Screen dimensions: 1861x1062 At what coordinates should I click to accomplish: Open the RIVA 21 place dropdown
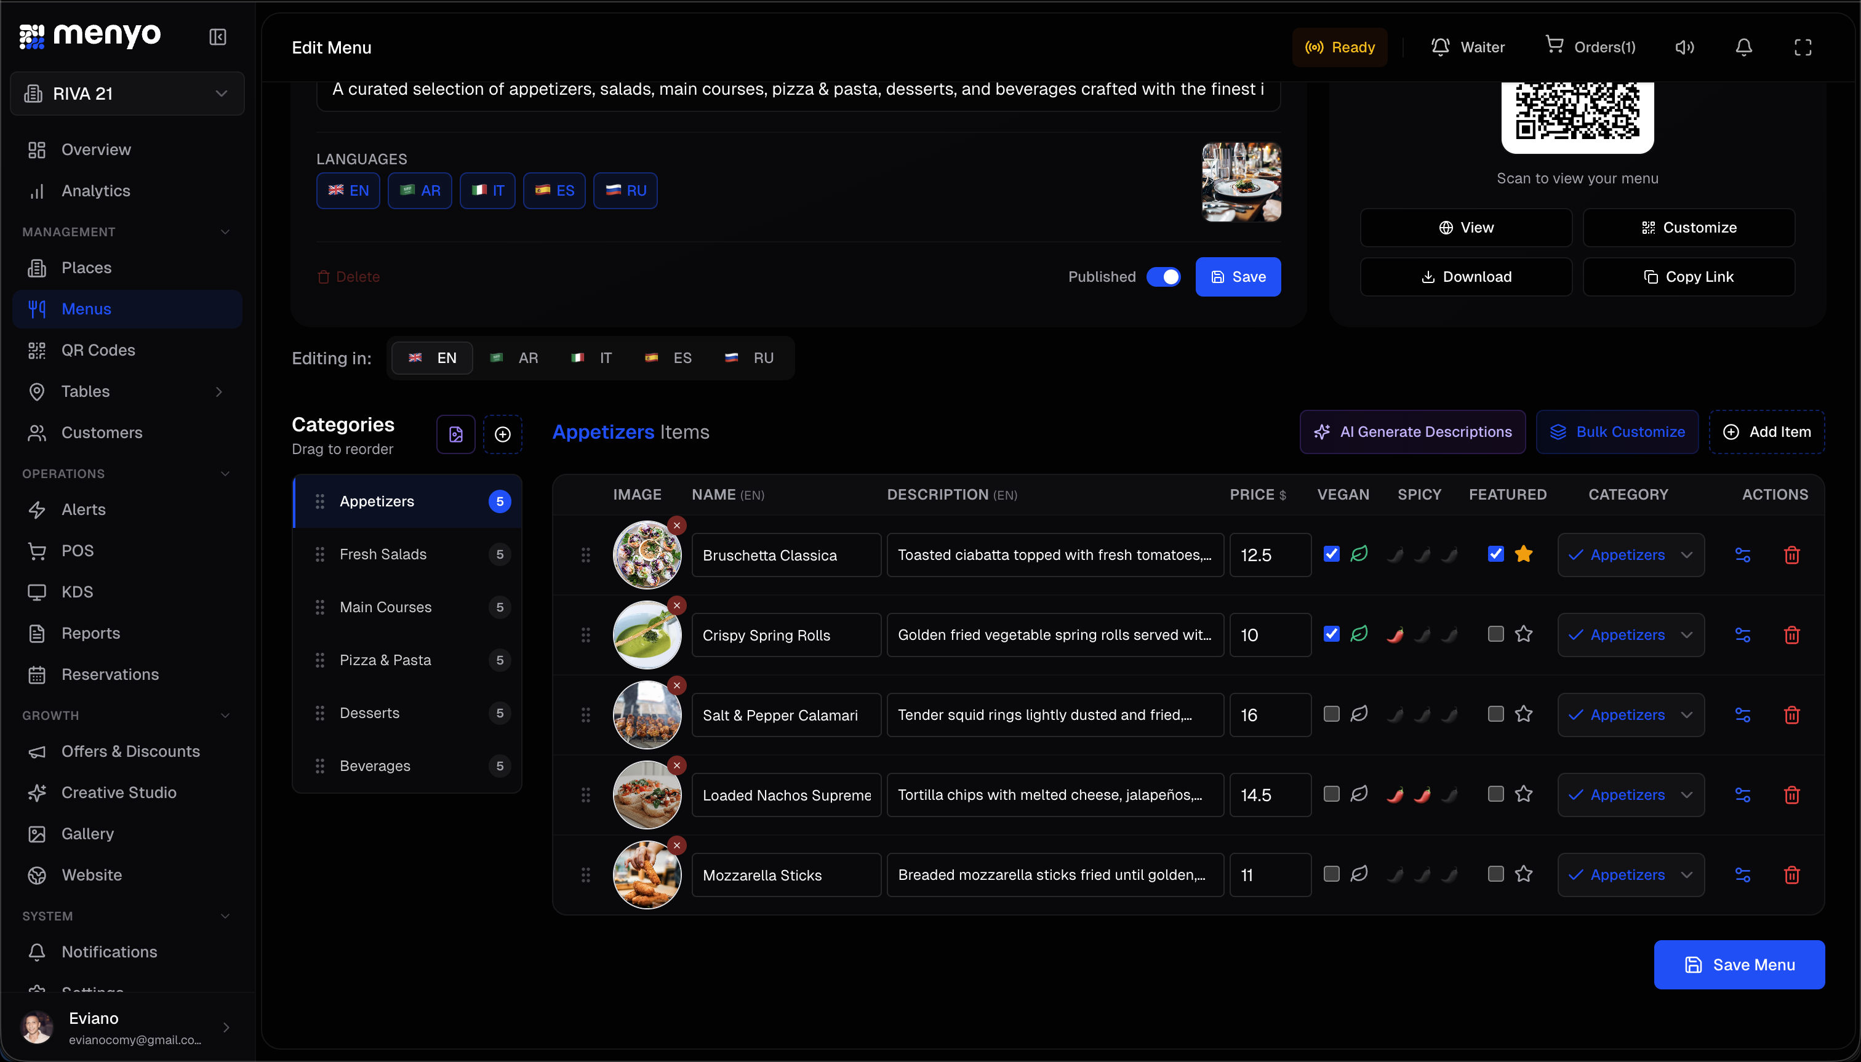(x=127, y=94)
